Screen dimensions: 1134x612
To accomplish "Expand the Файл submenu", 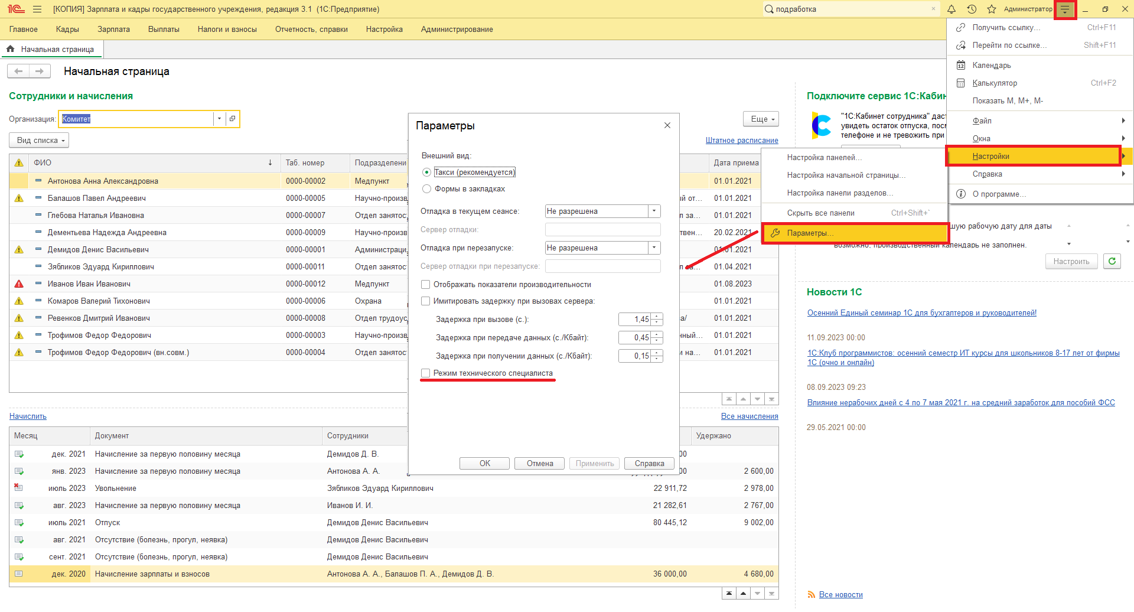I will [x=1040, y=121].
